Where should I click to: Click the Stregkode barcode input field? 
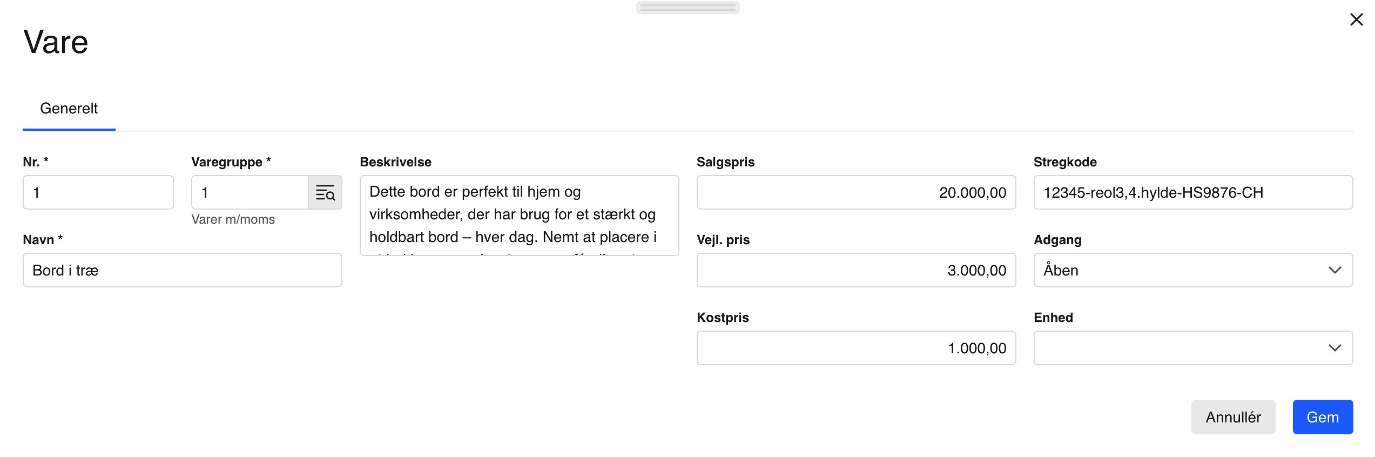pyautogui.click(x=1193, y=192)
